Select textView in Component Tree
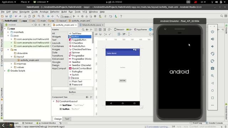This screenshot has width=228, height=128. coord(67,105)
